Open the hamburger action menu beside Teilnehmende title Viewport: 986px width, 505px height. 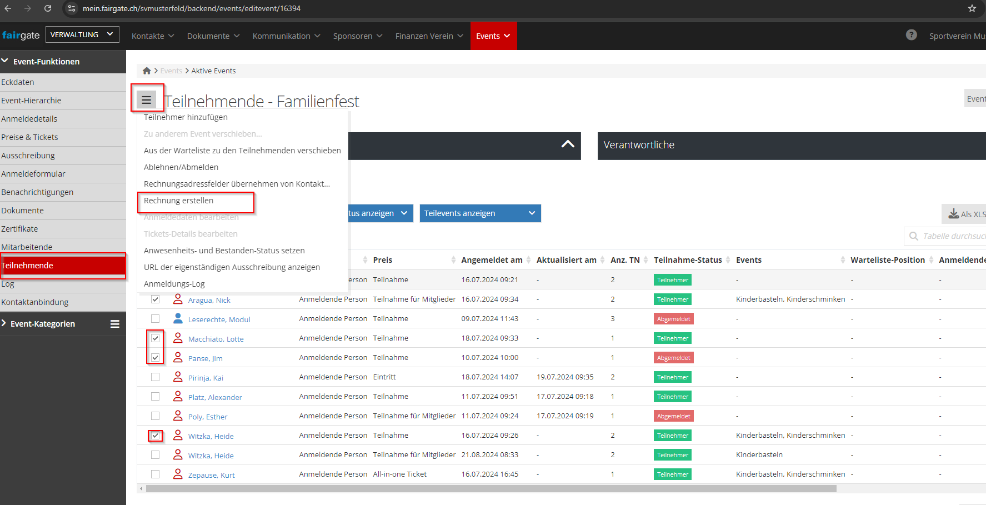pyautogui.click(x=147, y=100)
